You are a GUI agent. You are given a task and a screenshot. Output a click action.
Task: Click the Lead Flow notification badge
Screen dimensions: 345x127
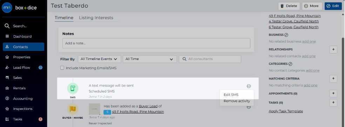coord(40,67)
